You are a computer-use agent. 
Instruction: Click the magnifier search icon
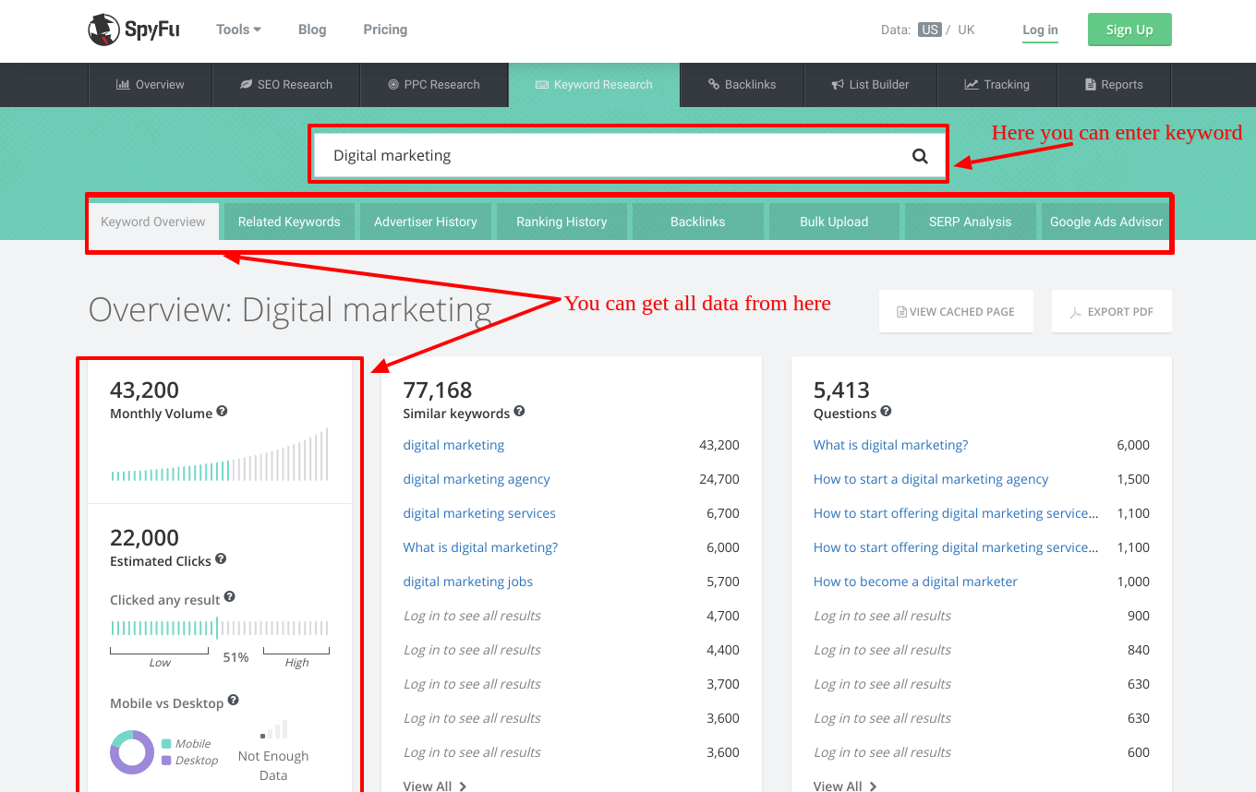tap(920, 156)
